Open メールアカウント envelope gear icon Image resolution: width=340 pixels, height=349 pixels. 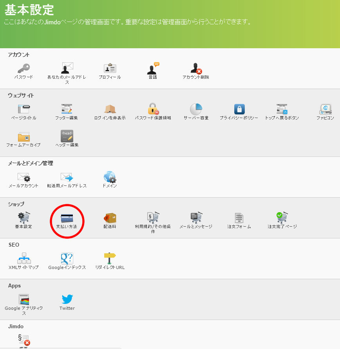pyautogui.click(x=24, y=177)
